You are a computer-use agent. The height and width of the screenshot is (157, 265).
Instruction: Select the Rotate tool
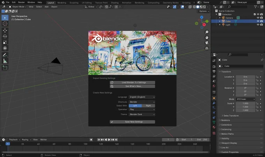[5, 36]
